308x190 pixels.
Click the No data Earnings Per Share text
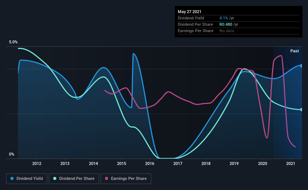pyautogui.click(x=227, y=31)
